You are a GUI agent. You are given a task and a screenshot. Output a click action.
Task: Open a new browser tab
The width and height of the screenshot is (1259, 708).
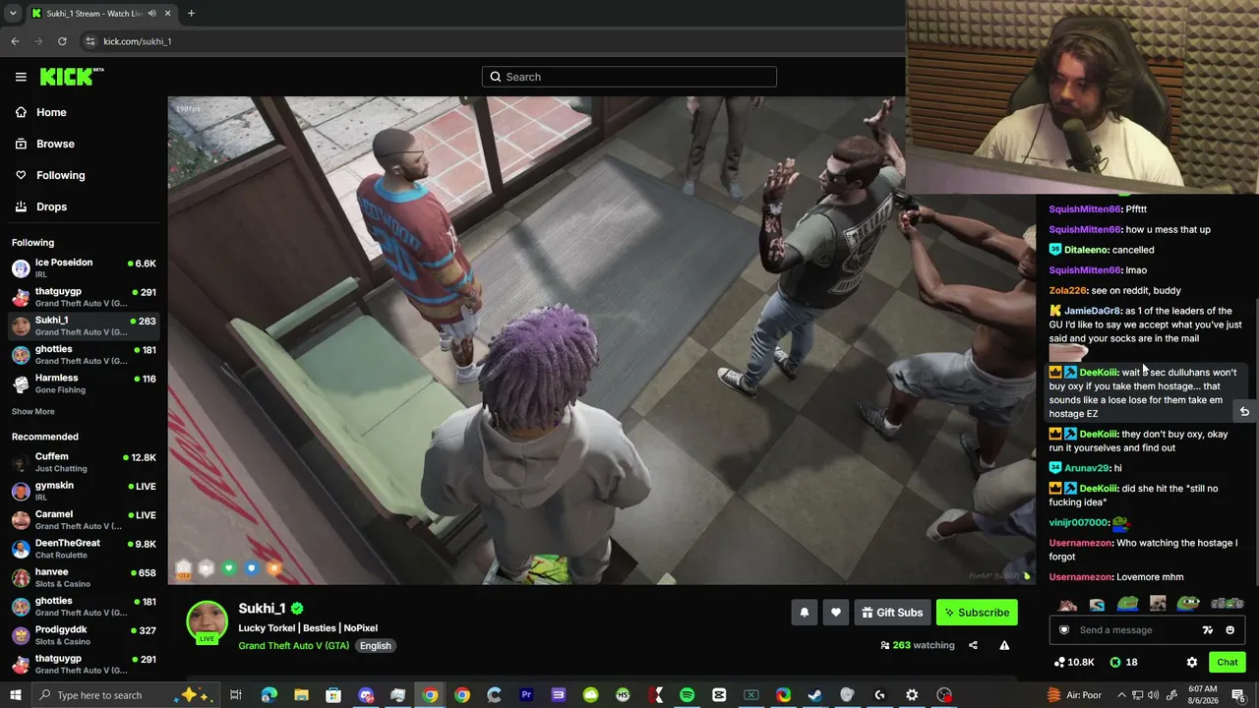pos(191,14)
